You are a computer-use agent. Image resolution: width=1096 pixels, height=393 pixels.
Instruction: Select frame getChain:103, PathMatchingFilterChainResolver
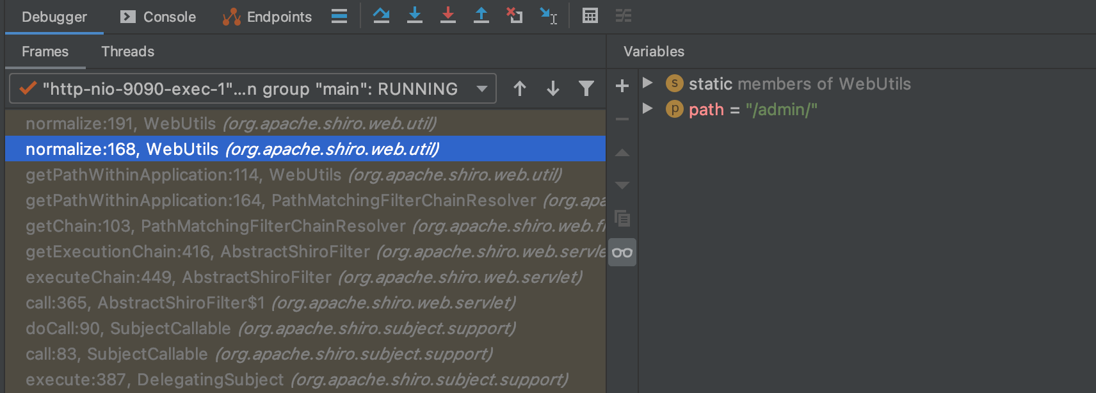(305, 225)
